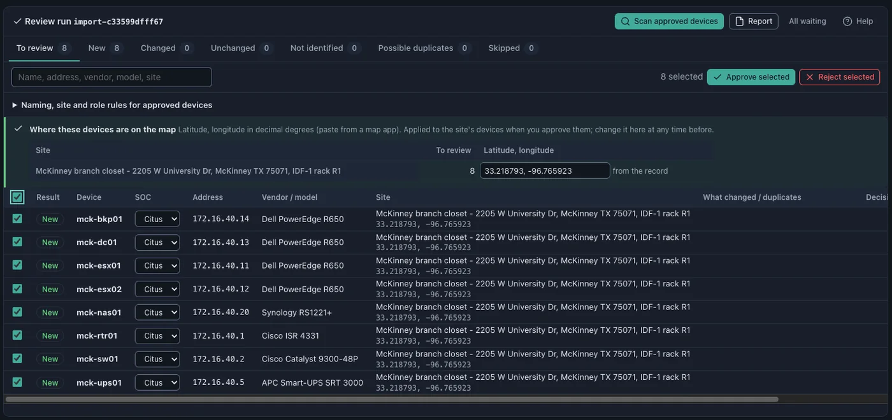The height and width of the screenshot is (420, 892).
Task: Click model Synology RS1221+
Action: (297, 312)
